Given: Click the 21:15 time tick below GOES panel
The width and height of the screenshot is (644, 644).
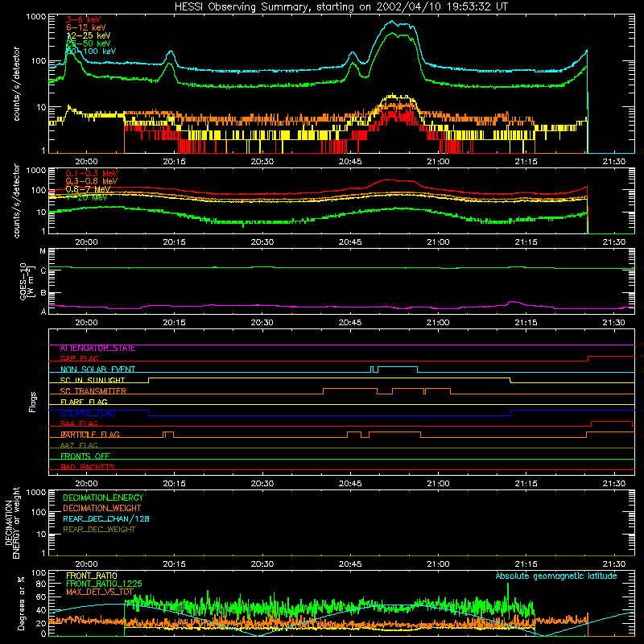Looking at the screenshot, I should (526, 323).
